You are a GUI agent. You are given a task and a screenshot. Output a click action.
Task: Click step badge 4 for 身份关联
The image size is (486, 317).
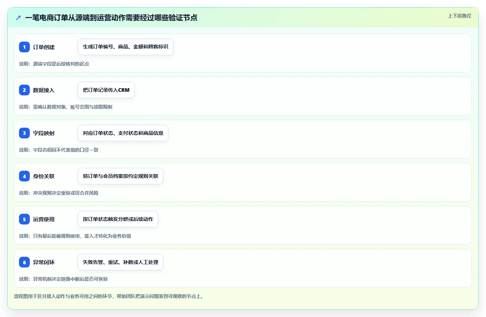[x=24, y=176]
